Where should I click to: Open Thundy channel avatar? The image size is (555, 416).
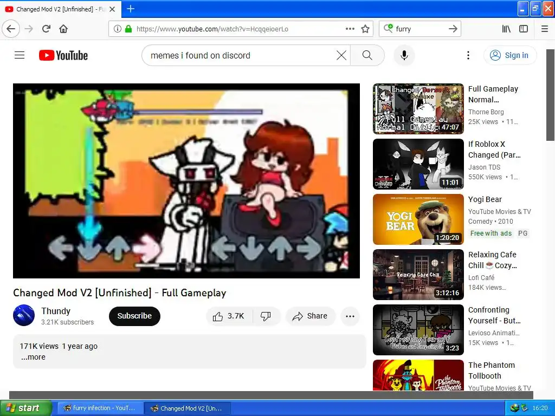click(x=24, y=315)
